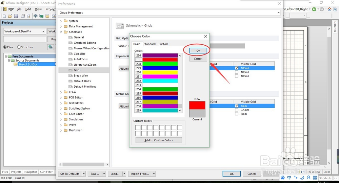Click the Projects panel search input field
Viewport: 339px width, 183px height.
point(25,39)
